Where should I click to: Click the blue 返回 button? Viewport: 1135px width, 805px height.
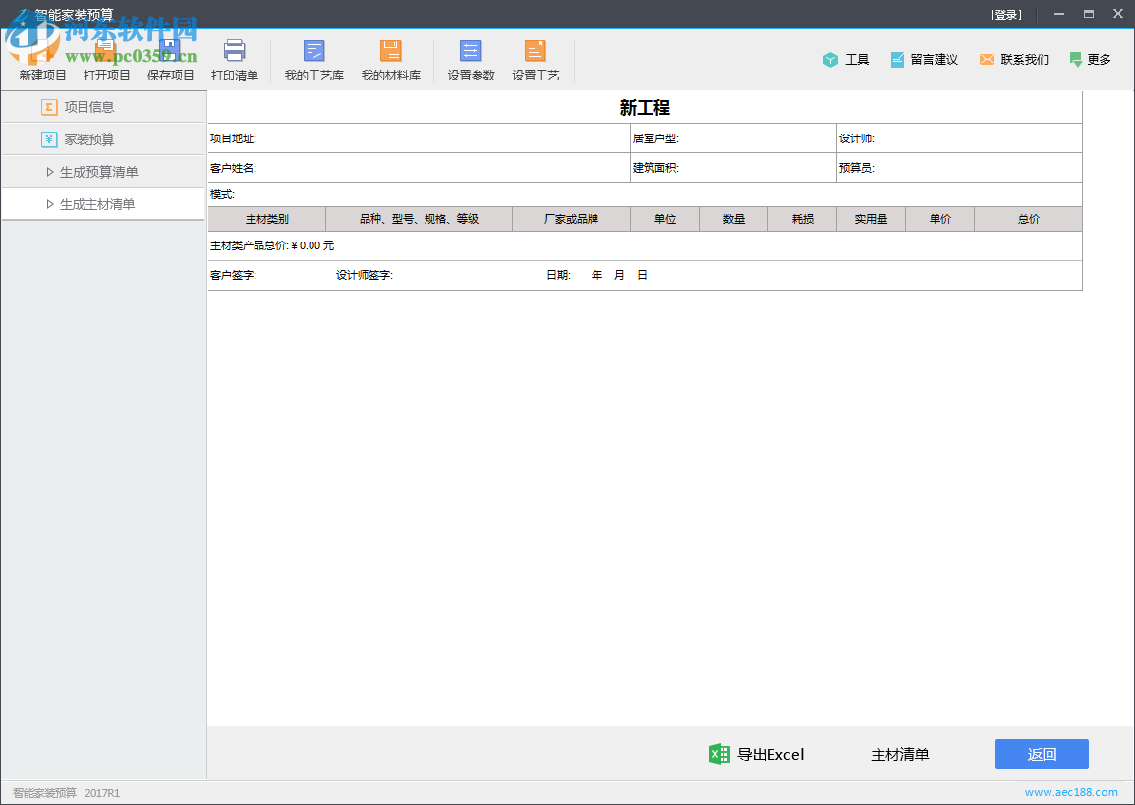pyautogui.click(x=1042, y=754)
